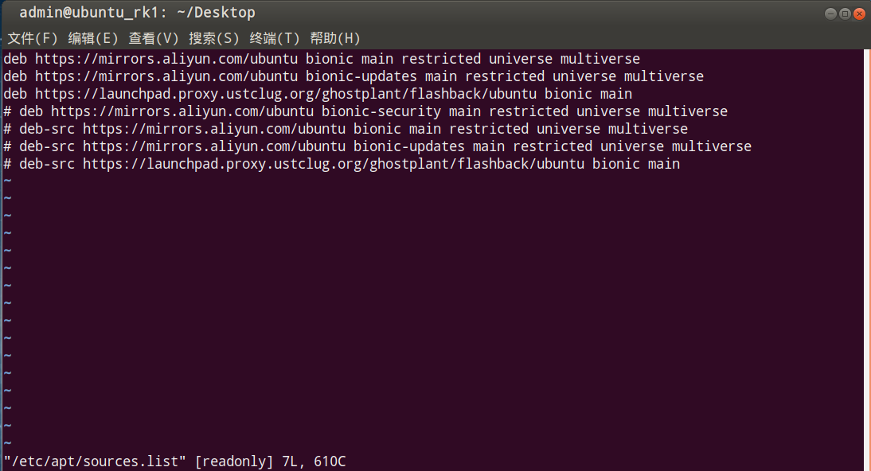Image resolution: width=871 pixels, height=471 pixels.
Task: Open the 搜索(S) menu
Action: click(214, 38)
